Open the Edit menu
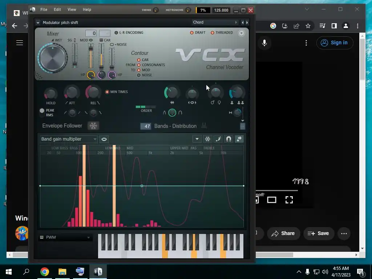This screenshot has width=372, height=279. [x=57, y=9]
